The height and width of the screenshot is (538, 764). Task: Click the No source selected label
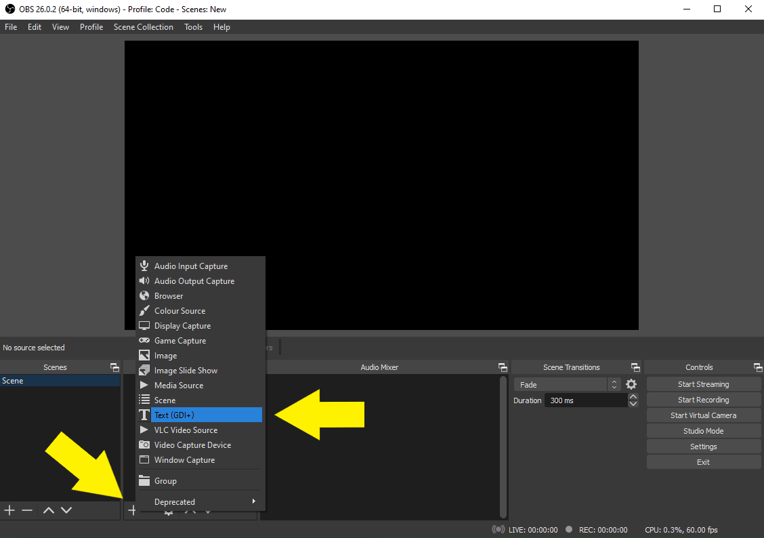(34, 348)
